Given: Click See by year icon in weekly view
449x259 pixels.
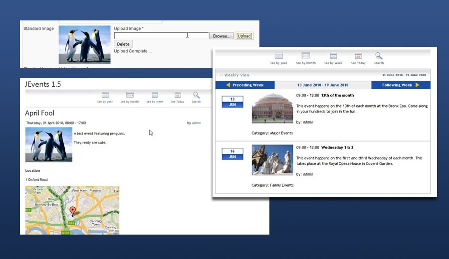Looking at the screenshot, I should point(278,56).
